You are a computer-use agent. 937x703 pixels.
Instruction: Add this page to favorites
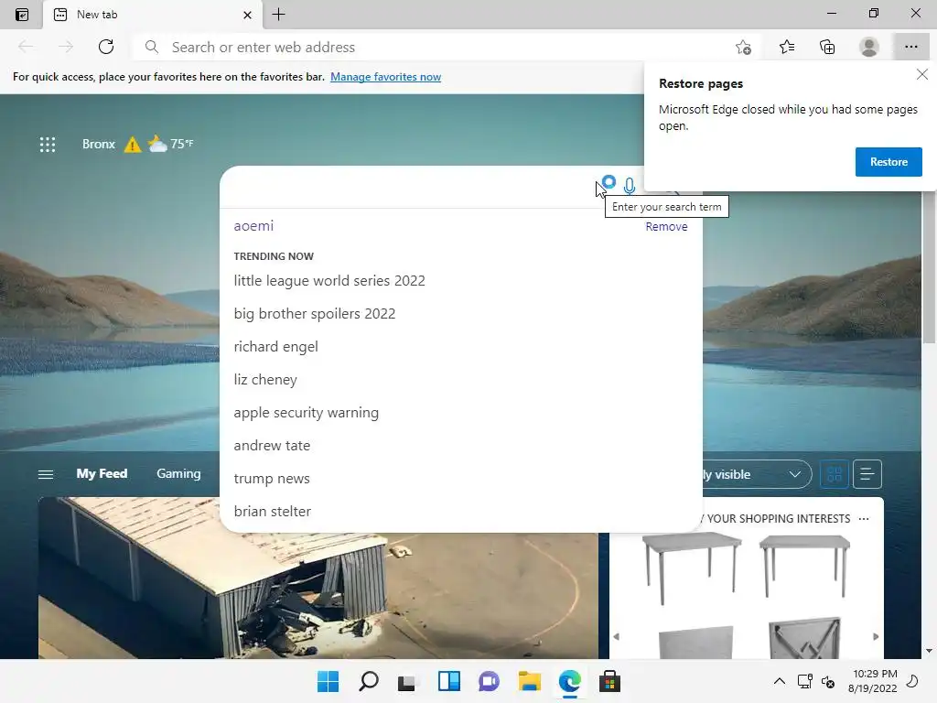tap(743, 47)
